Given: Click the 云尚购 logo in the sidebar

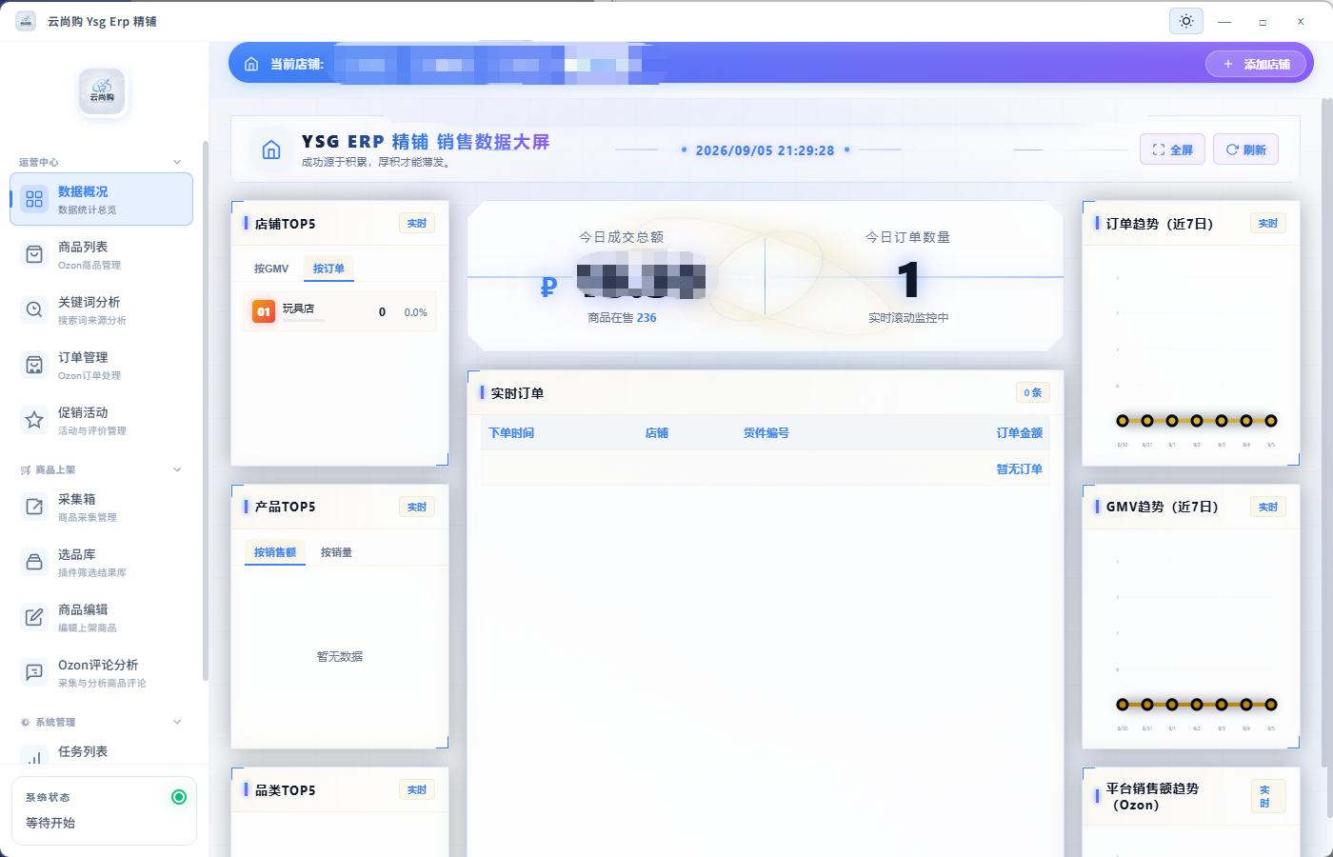Looking at the screenshot, I should click(x=102, y=92).
